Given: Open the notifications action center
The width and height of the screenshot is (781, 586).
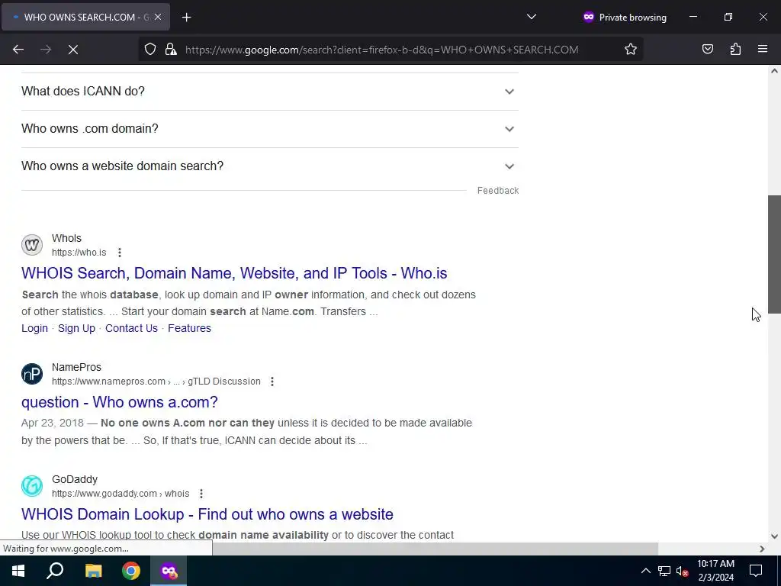Looking at the screenshot, I should coord(756,571).
